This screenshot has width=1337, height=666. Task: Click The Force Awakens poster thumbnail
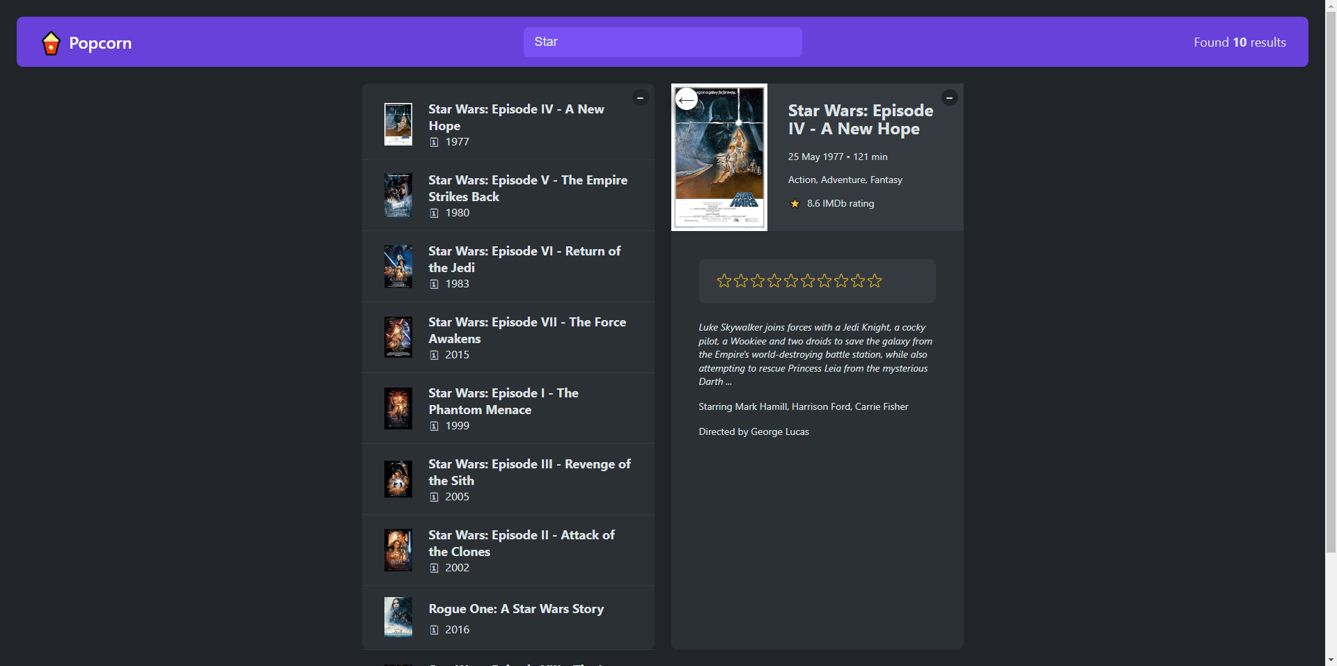click(398, 338)
